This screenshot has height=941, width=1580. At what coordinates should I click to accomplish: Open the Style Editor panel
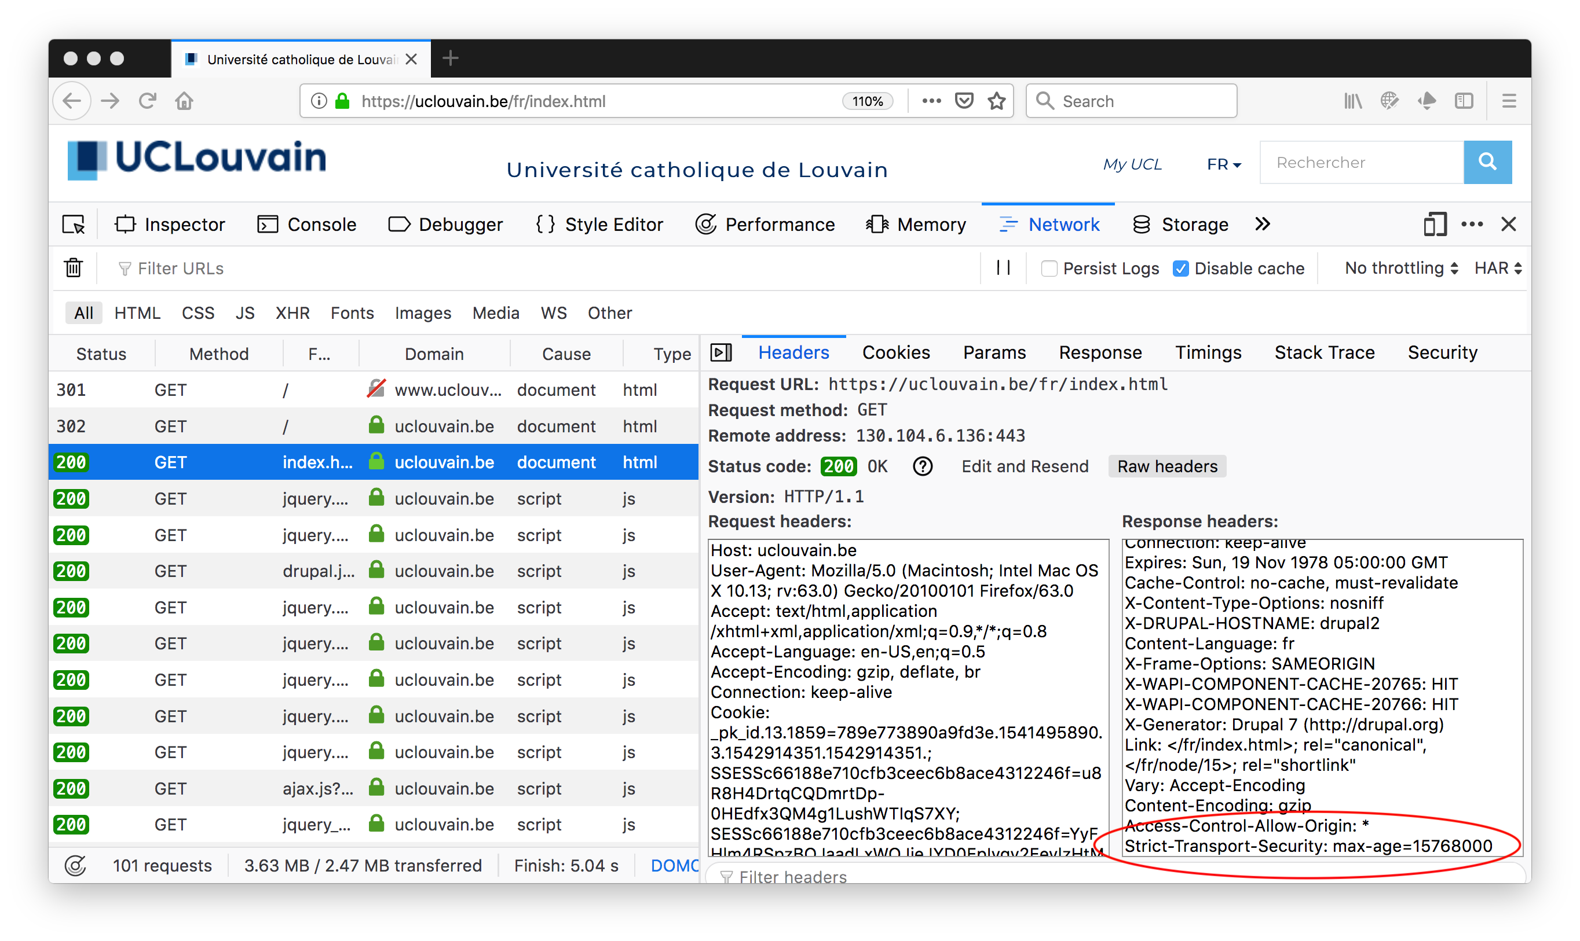coord(599,225)
